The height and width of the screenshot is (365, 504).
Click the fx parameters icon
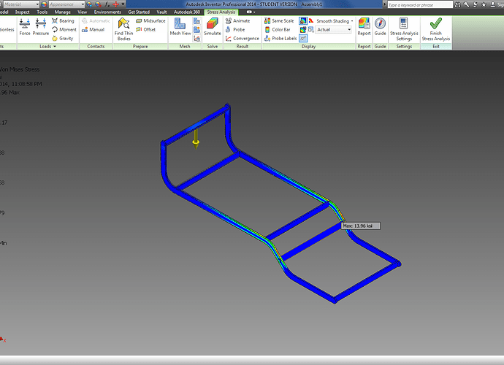[107, 4]
